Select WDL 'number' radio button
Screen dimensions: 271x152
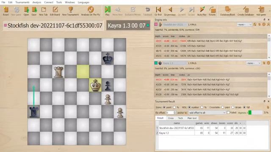[189, 107]
